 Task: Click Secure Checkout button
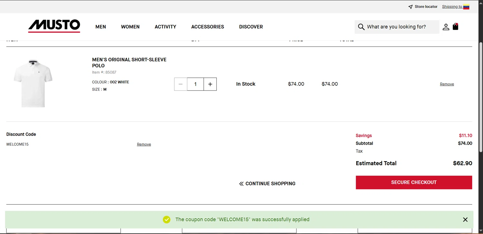point(414,182)
